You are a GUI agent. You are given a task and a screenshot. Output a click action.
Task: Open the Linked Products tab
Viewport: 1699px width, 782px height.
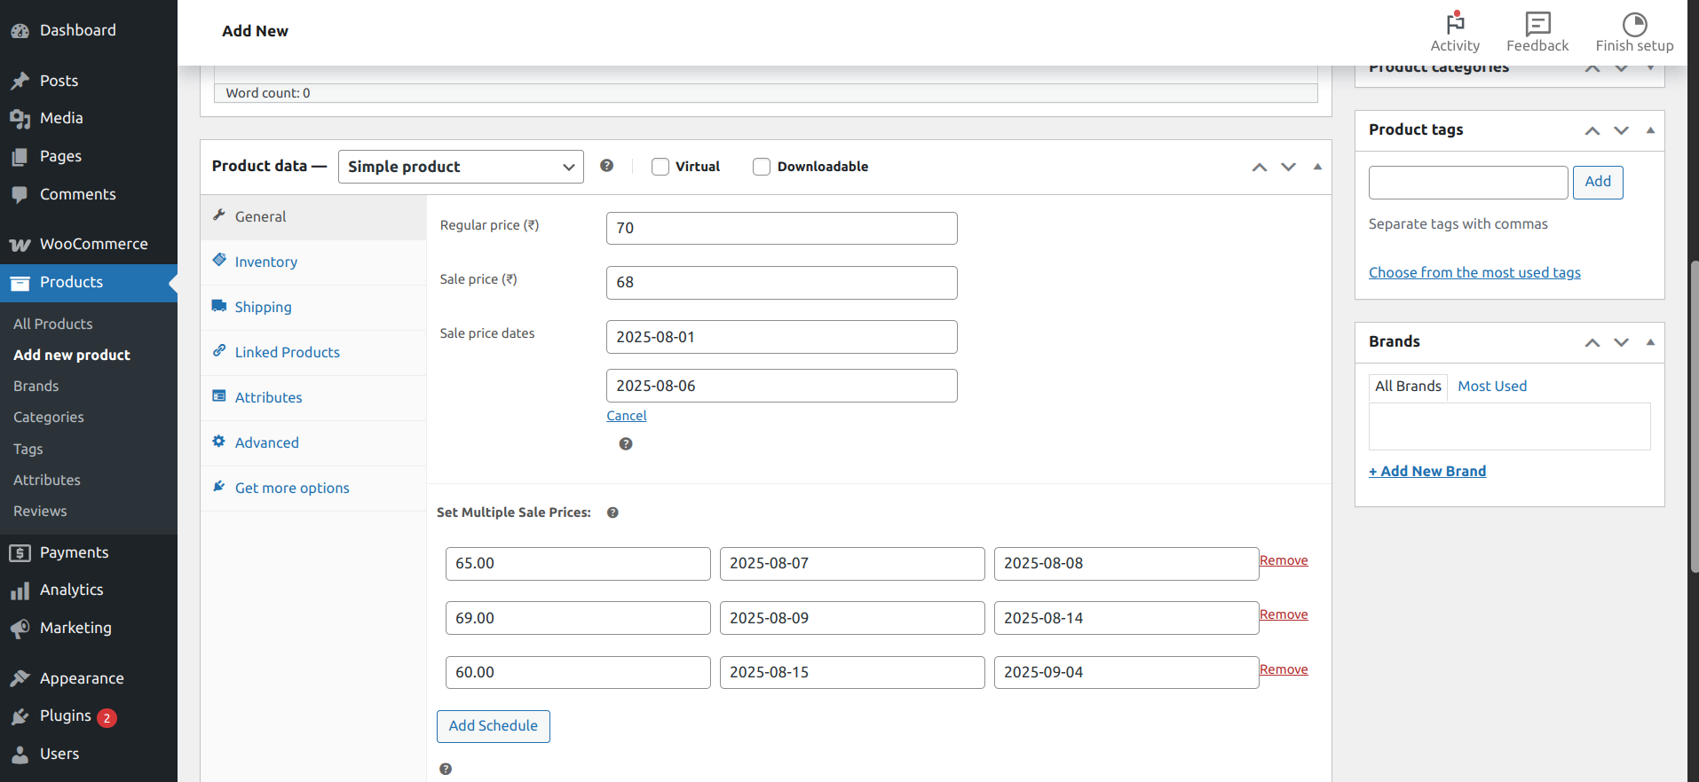point(313,353)
